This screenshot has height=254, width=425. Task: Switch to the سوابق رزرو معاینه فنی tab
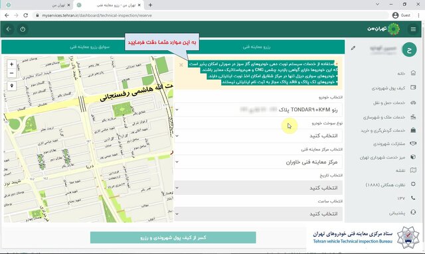(90, 47)
